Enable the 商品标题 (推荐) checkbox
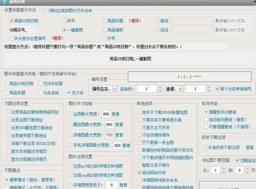256x189 pixels. coord(105,21)
